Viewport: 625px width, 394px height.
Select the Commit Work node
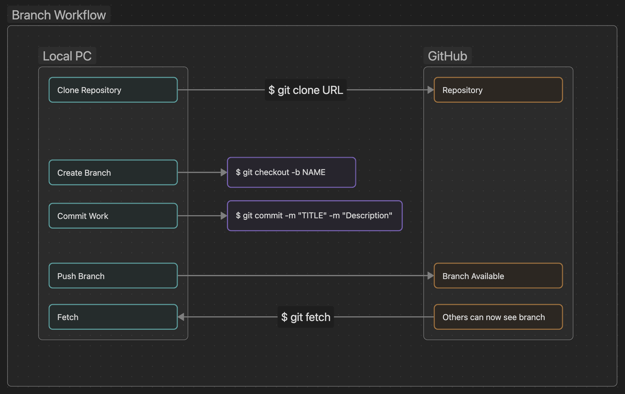[x=113, y=215]
